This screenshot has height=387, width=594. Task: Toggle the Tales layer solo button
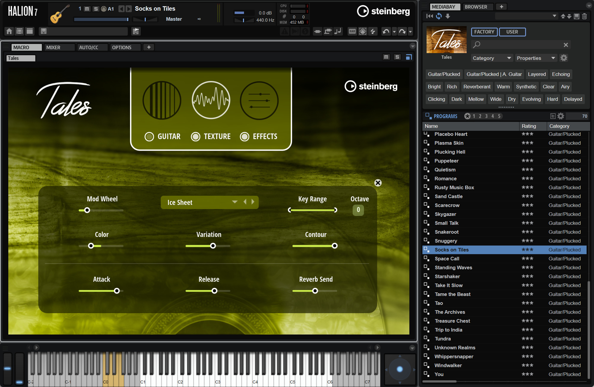[397, 57]
